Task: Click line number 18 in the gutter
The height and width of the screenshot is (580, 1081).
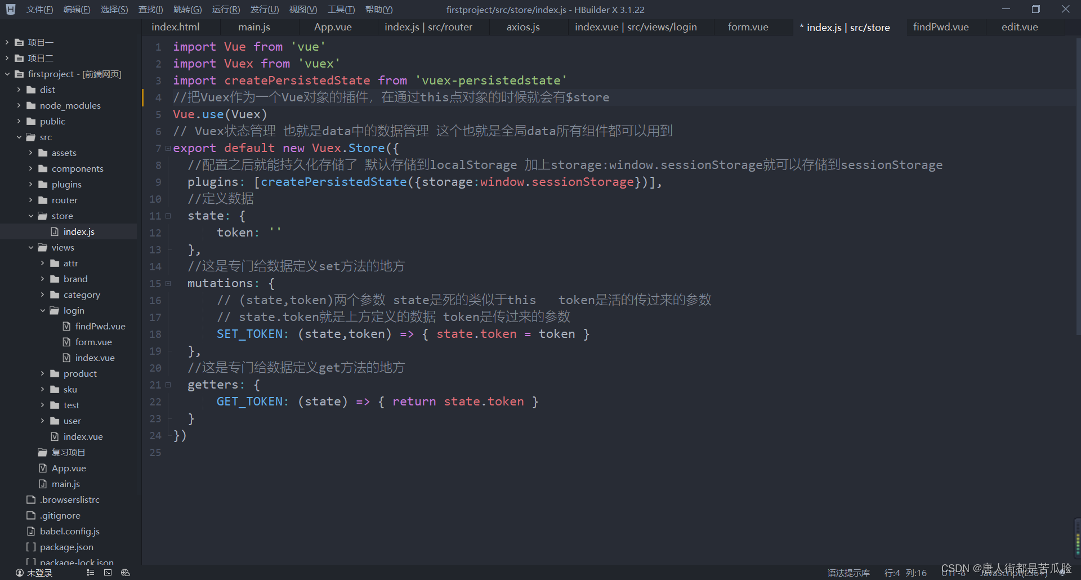Action: (155, 334)
